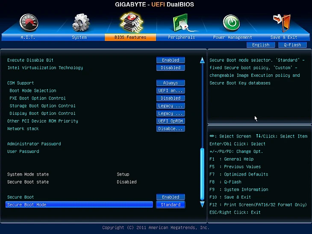Viewport: 312px width, 234px height.
Task: Select the Network stack label
Action: point(23,129)
